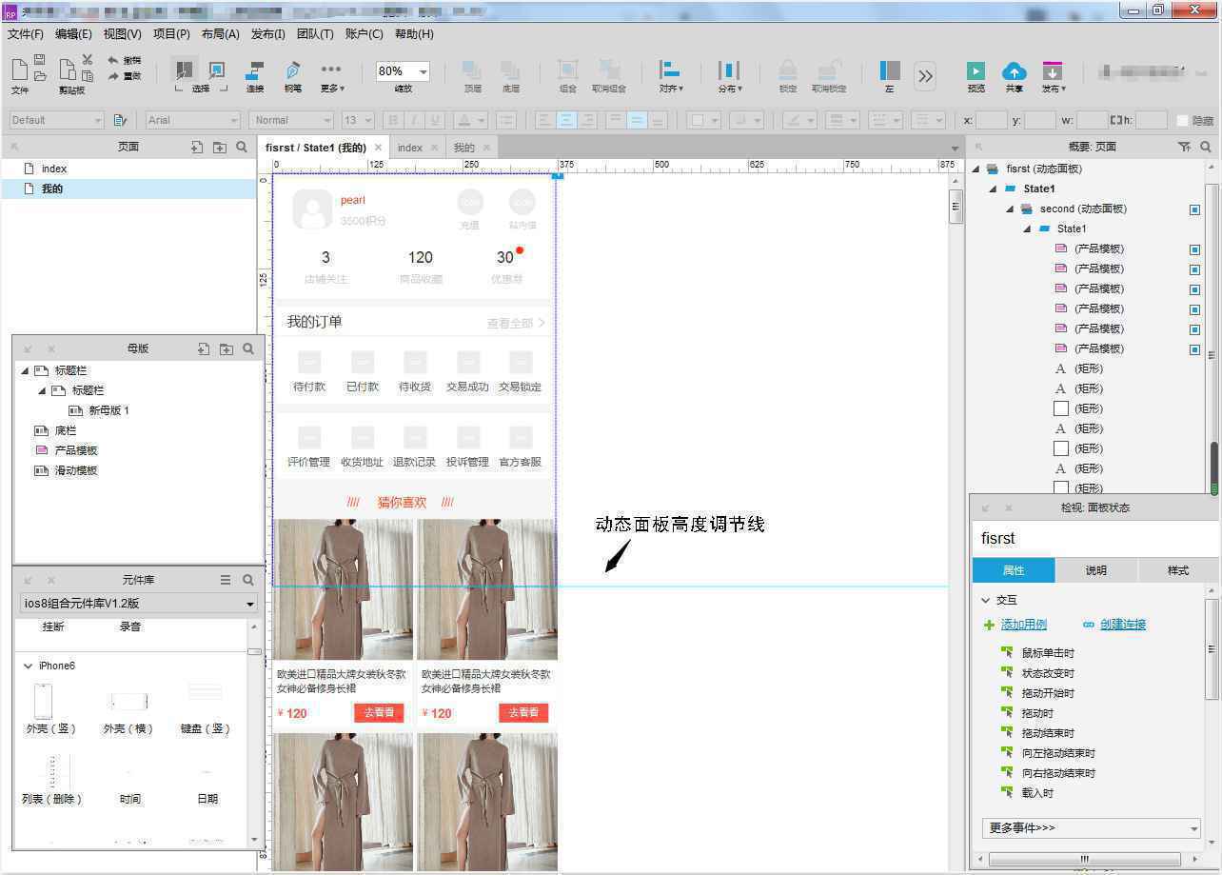Select the 鼠标单击时 event
Viewport: 1222px width, 875px height.
point(1048,653)
